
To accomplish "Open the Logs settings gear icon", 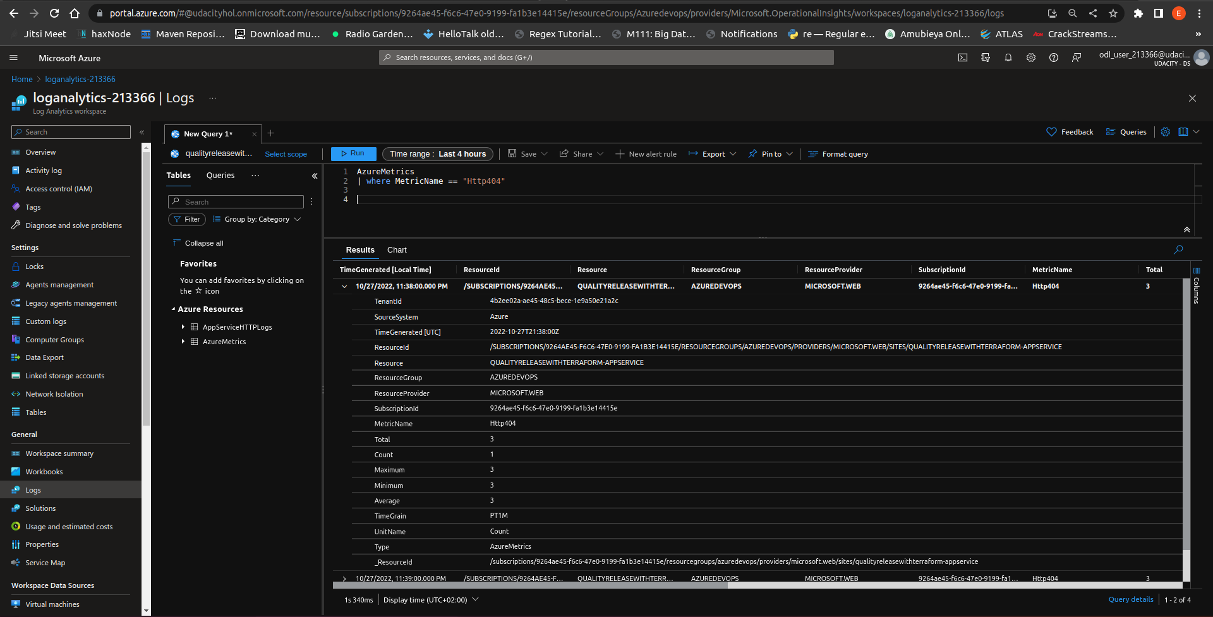I will tap(1166, 132).
